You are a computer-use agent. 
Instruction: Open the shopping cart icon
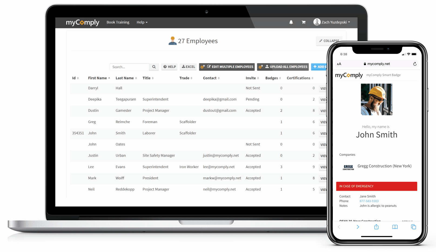pos(304,22)
